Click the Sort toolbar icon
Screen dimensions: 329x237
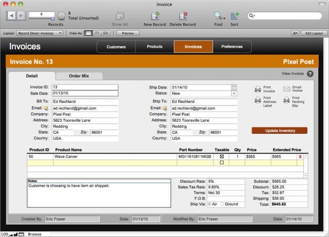(x=234, y=16)
